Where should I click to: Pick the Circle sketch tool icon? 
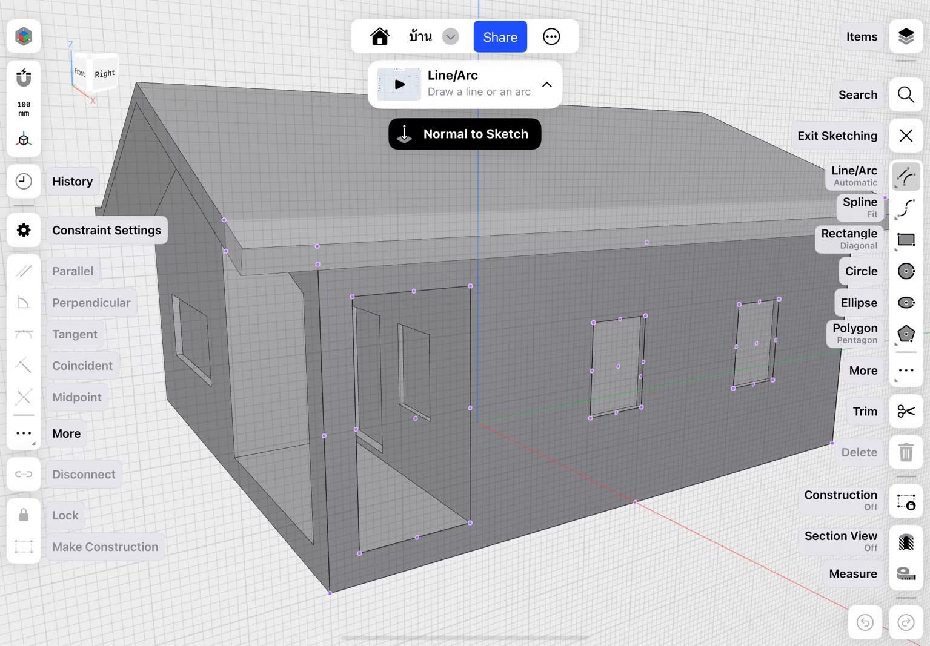click(x=906, y=271)
